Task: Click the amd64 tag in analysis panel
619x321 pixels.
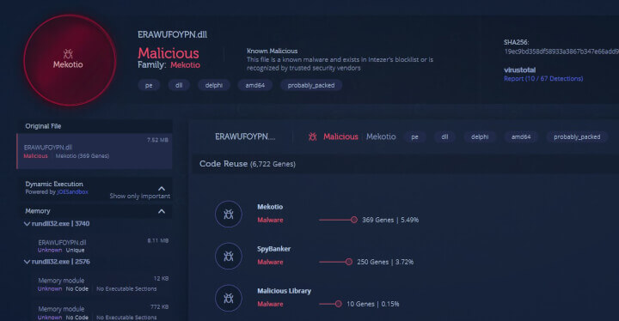Action: pos(521,136)
